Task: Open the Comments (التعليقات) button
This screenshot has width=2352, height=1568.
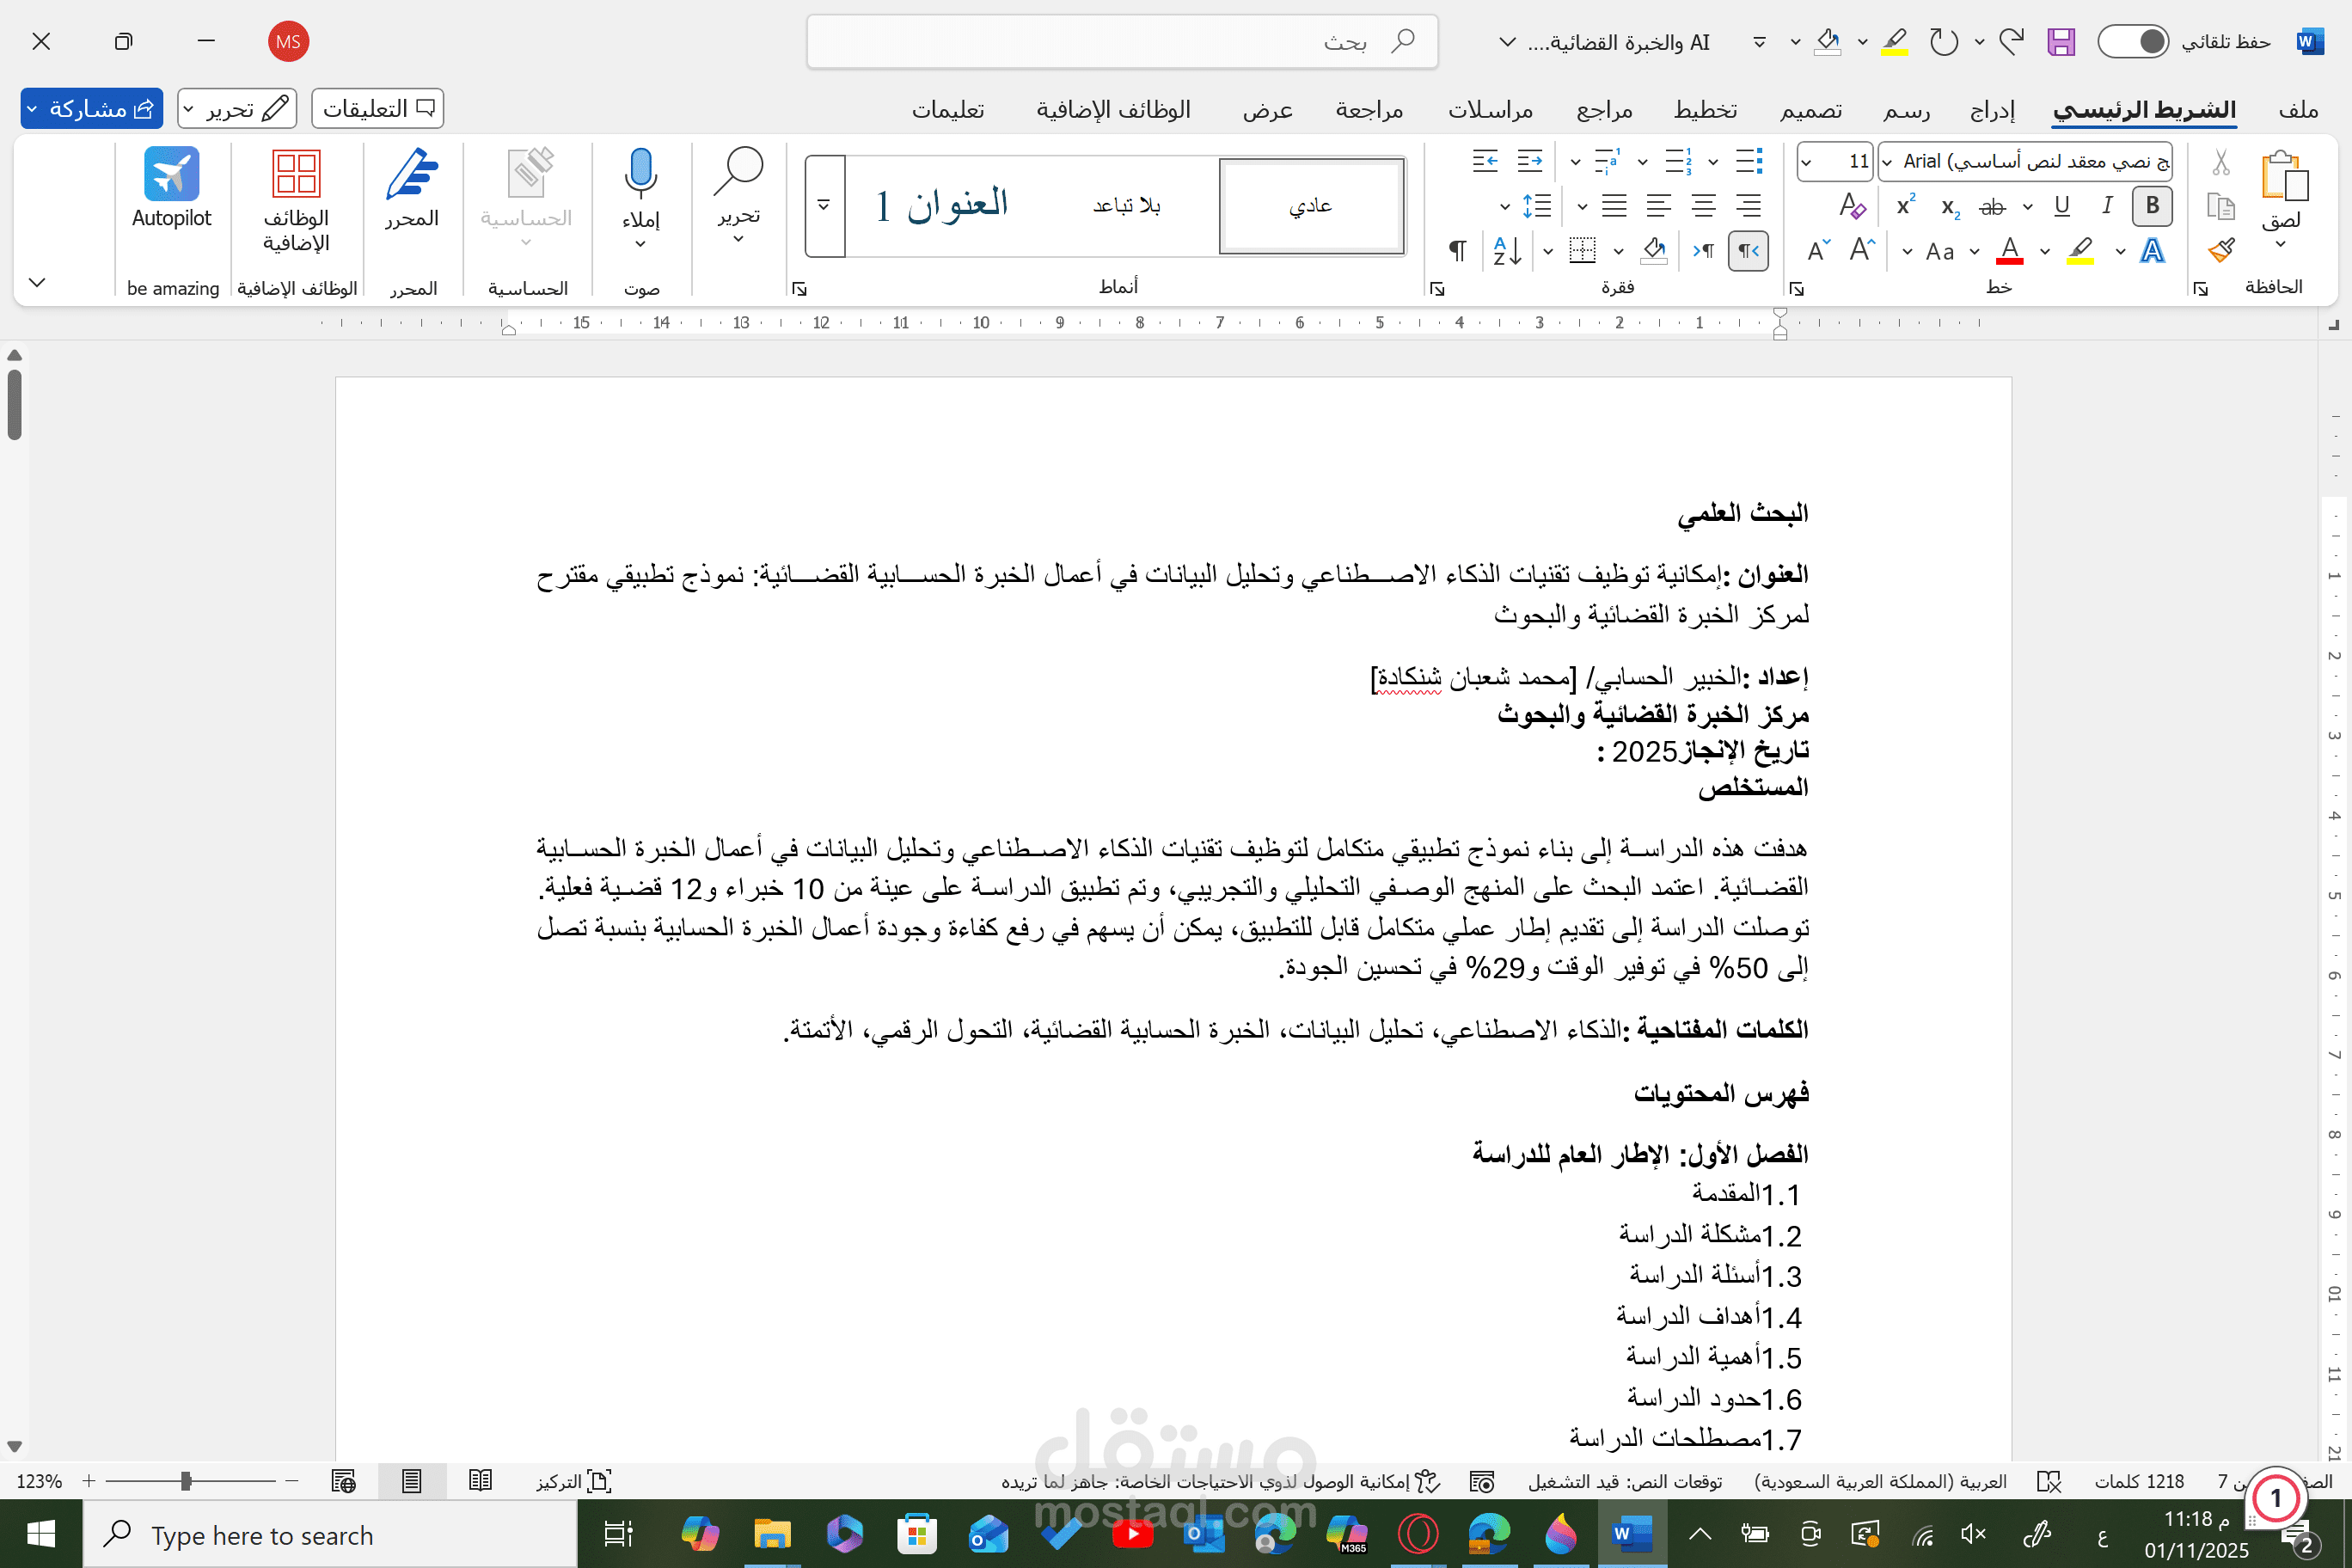Action: 377,108
